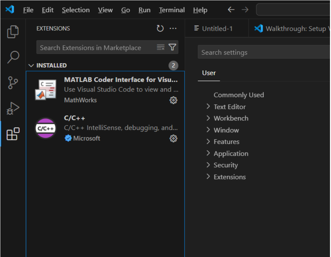Open the Edit menu
331x257 pixels.
coord(48,10)
